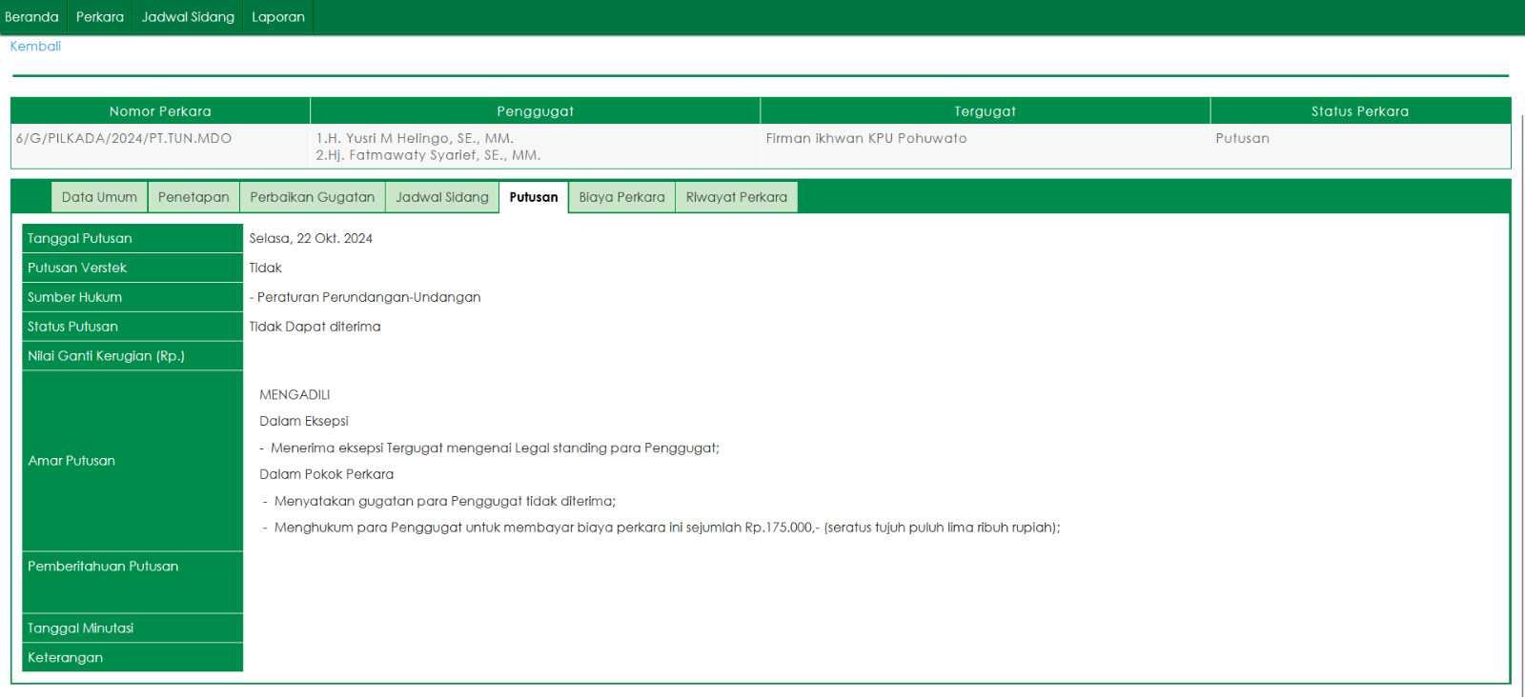
Task: Open the Biaya Perkara tab
Action: (621, 197)
